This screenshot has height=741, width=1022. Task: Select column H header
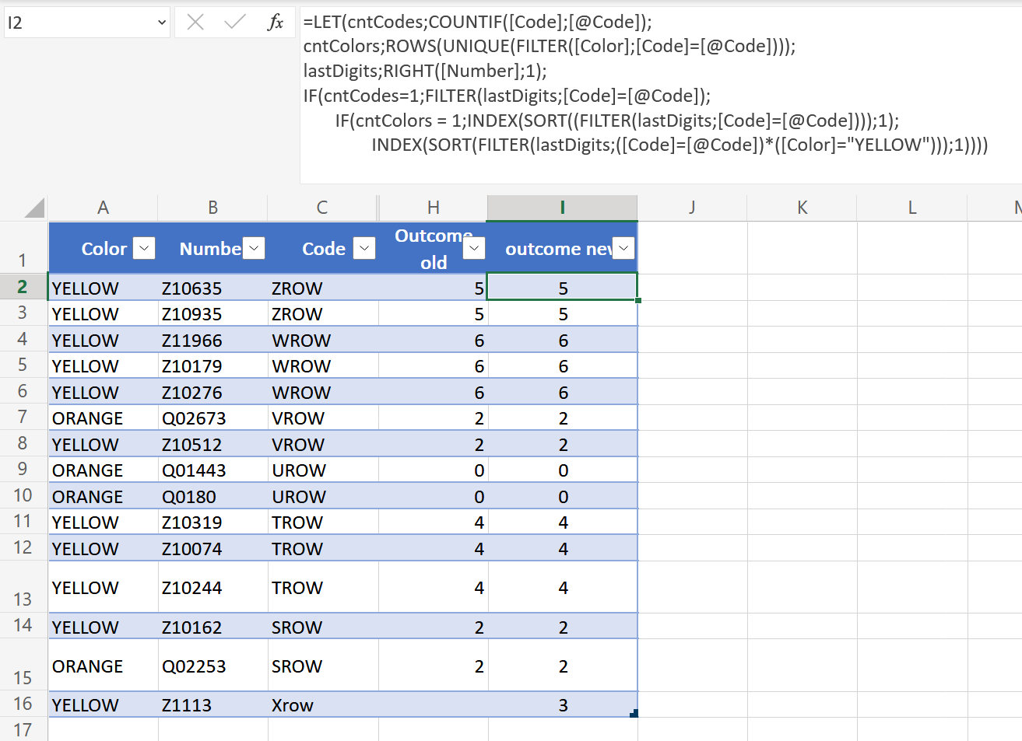[434, 208]
